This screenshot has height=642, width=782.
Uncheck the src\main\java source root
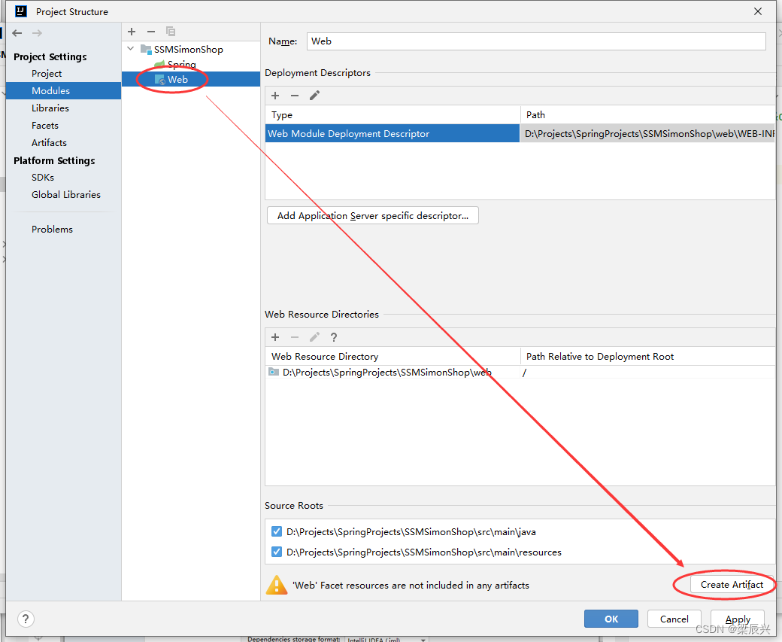(x=276, y=531)
